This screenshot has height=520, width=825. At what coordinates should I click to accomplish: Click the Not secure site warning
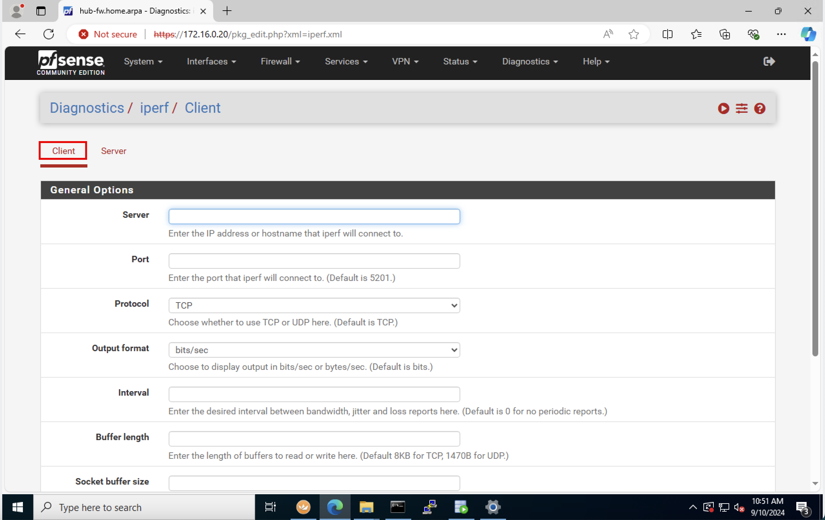tap(108, 34)
